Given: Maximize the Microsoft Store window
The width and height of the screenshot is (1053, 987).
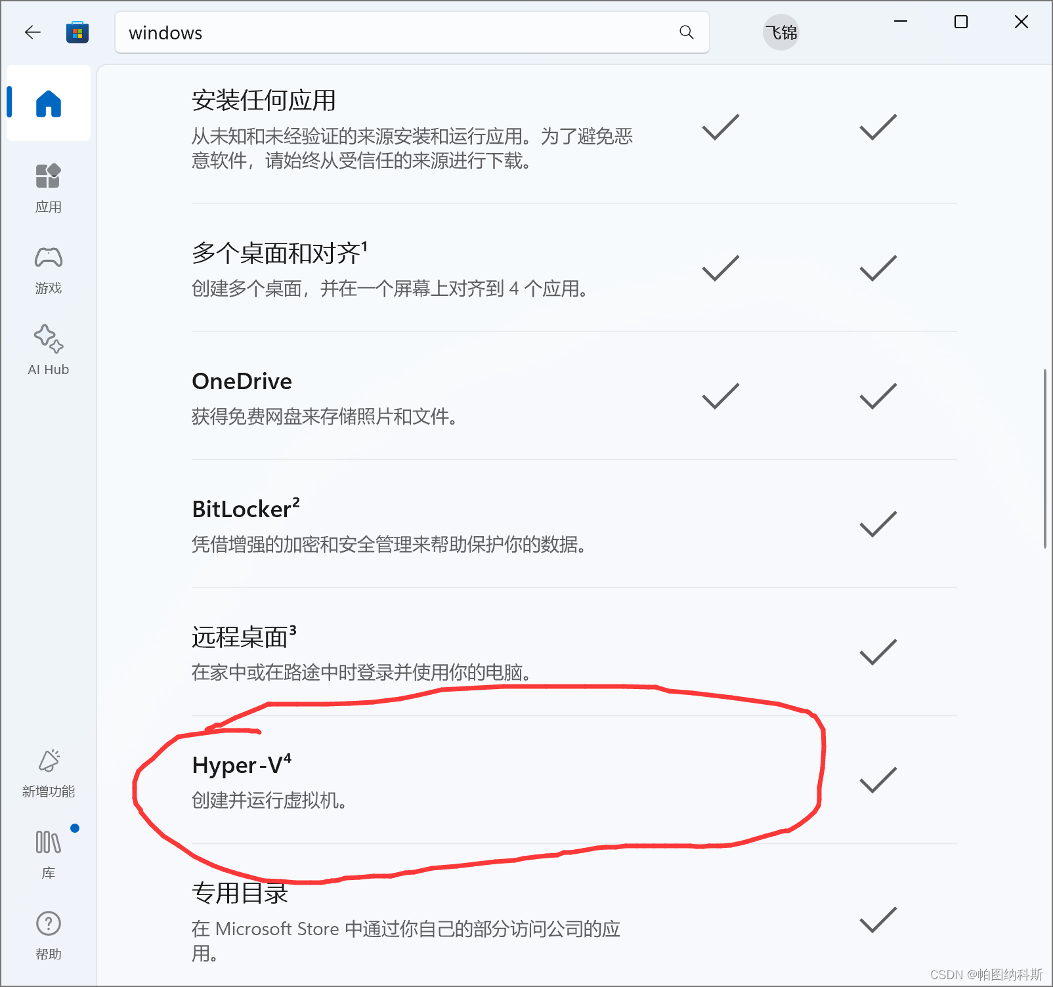Looking at the screenshot, I should pyautogui.click(x=961, y=22).
